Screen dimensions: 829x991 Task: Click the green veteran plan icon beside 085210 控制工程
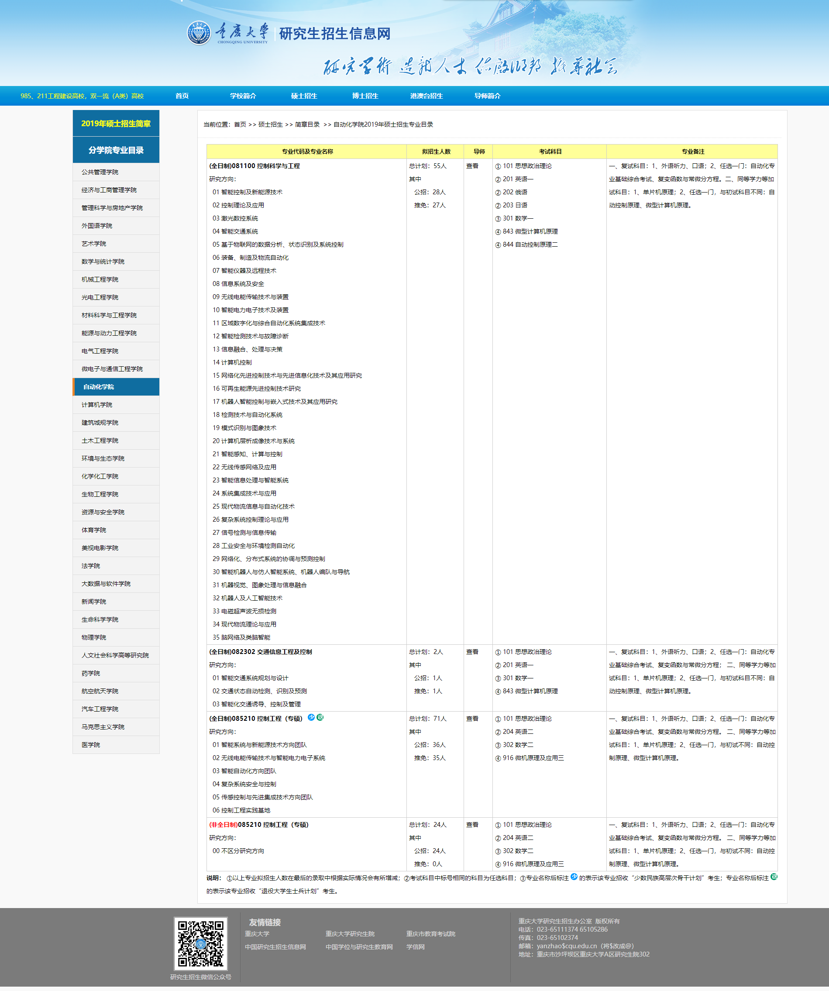click(320, 717)
